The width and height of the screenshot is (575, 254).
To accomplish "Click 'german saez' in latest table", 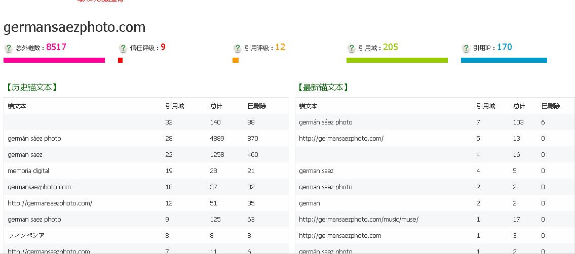I will (x=316, y=171).
